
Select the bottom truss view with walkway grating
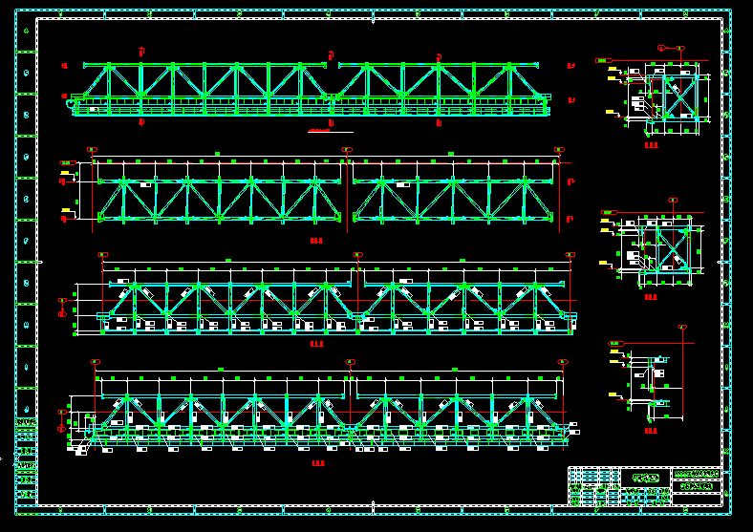(327, 420)
